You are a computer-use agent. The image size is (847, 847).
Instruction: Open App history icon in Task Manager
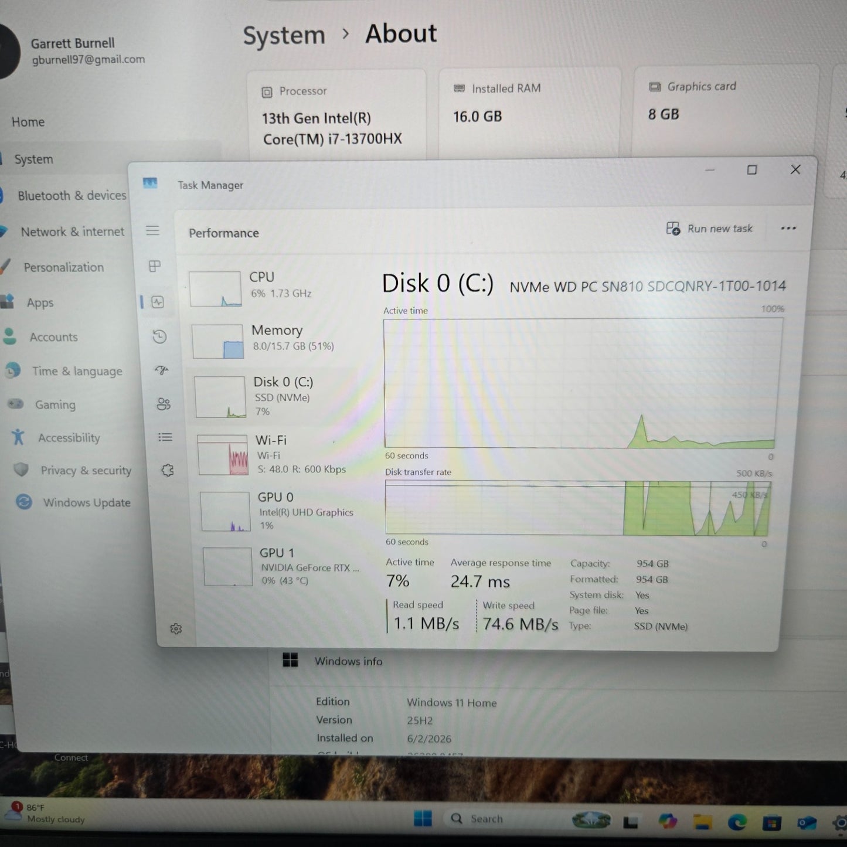point(159,336)
